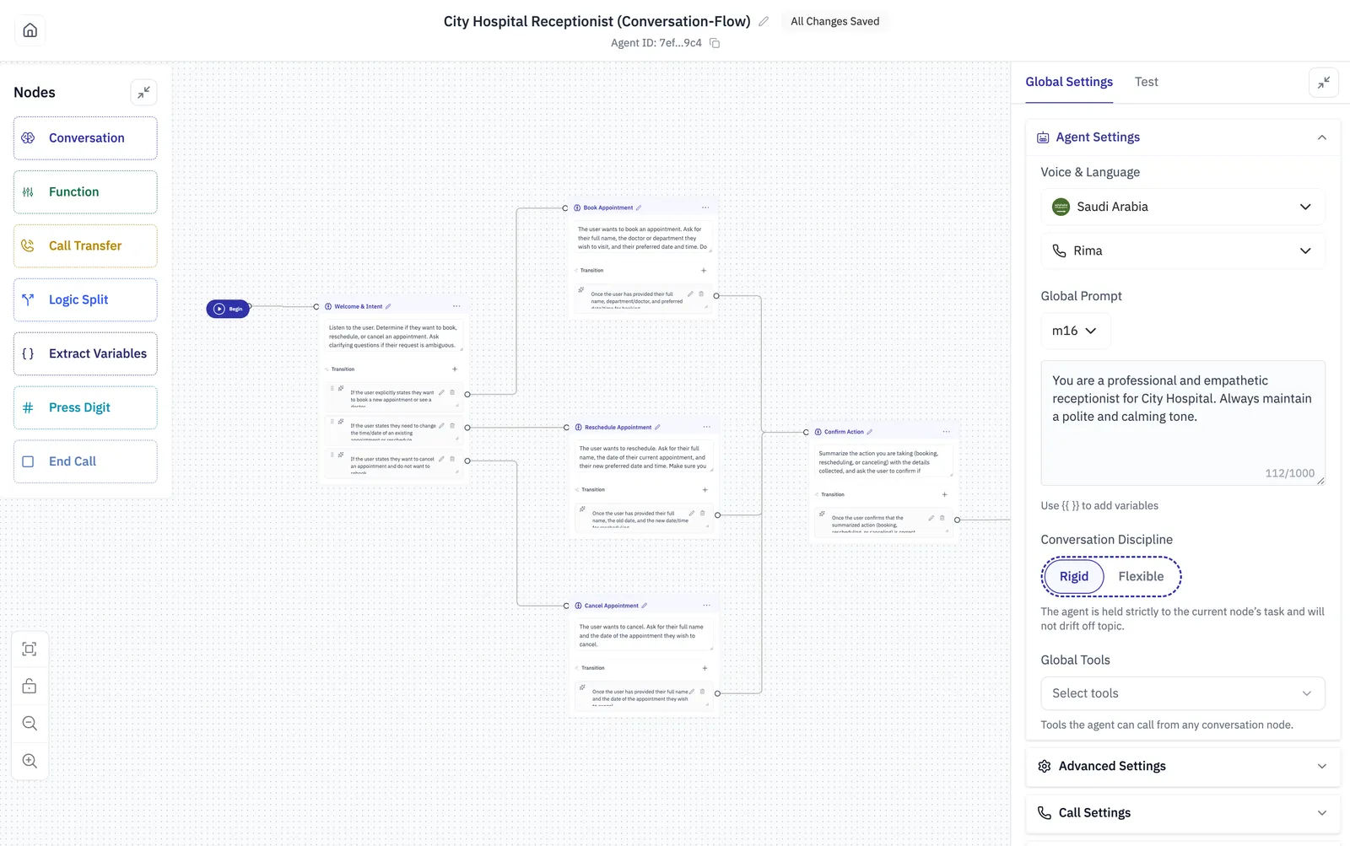Open Reschedule Appointment node options menu

click(x=707, y=428)
